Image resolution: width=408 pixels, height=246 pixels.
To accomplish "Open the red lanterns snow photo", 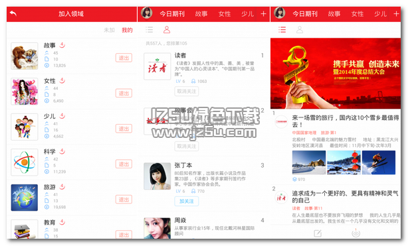I will [344, 162].
